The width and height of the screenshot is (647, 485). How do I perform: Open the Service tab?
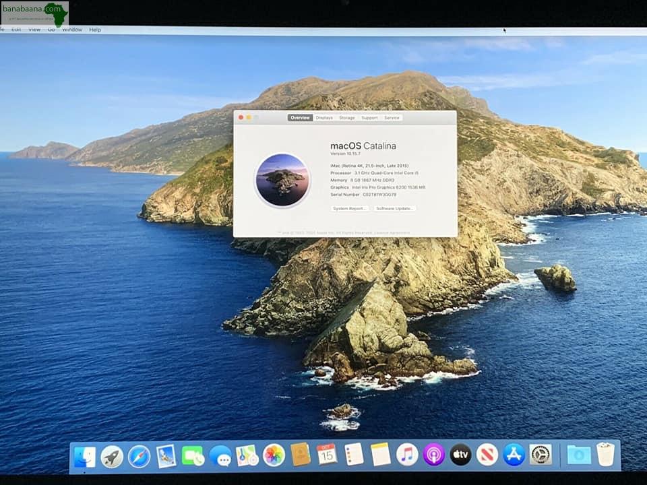392,117
